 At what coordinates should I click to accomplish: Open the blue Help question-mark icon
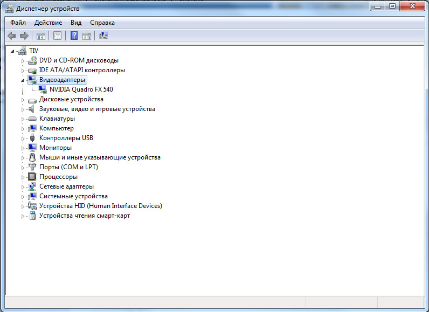[x=74, y=36]
